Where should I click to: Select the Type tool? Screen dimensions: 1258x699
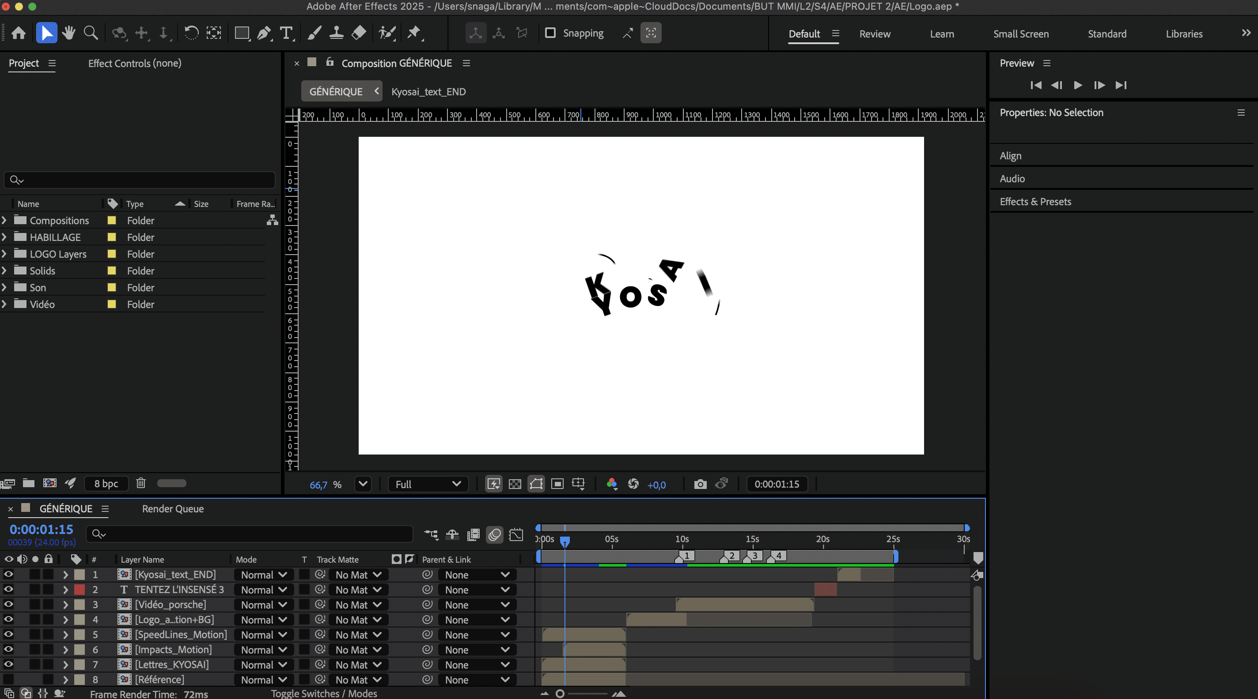pos(286,33)
